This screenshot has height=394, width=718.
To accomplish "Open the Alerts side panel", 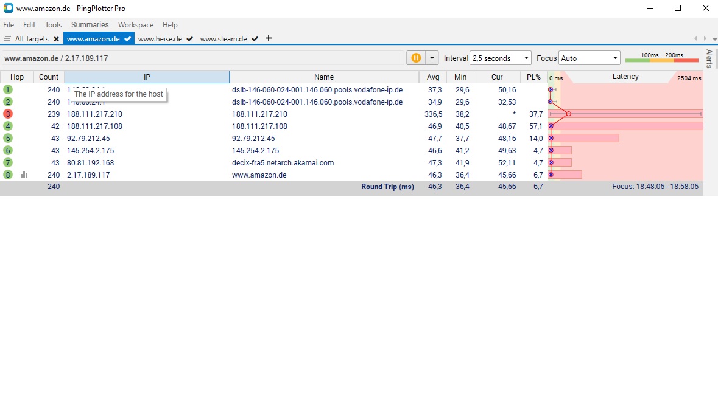I will pyautogui.click(x=709, y=59).
